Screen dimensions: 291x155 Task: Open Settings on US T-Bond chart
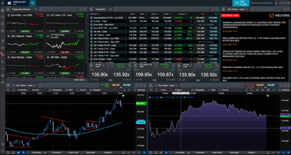point(139,90)
